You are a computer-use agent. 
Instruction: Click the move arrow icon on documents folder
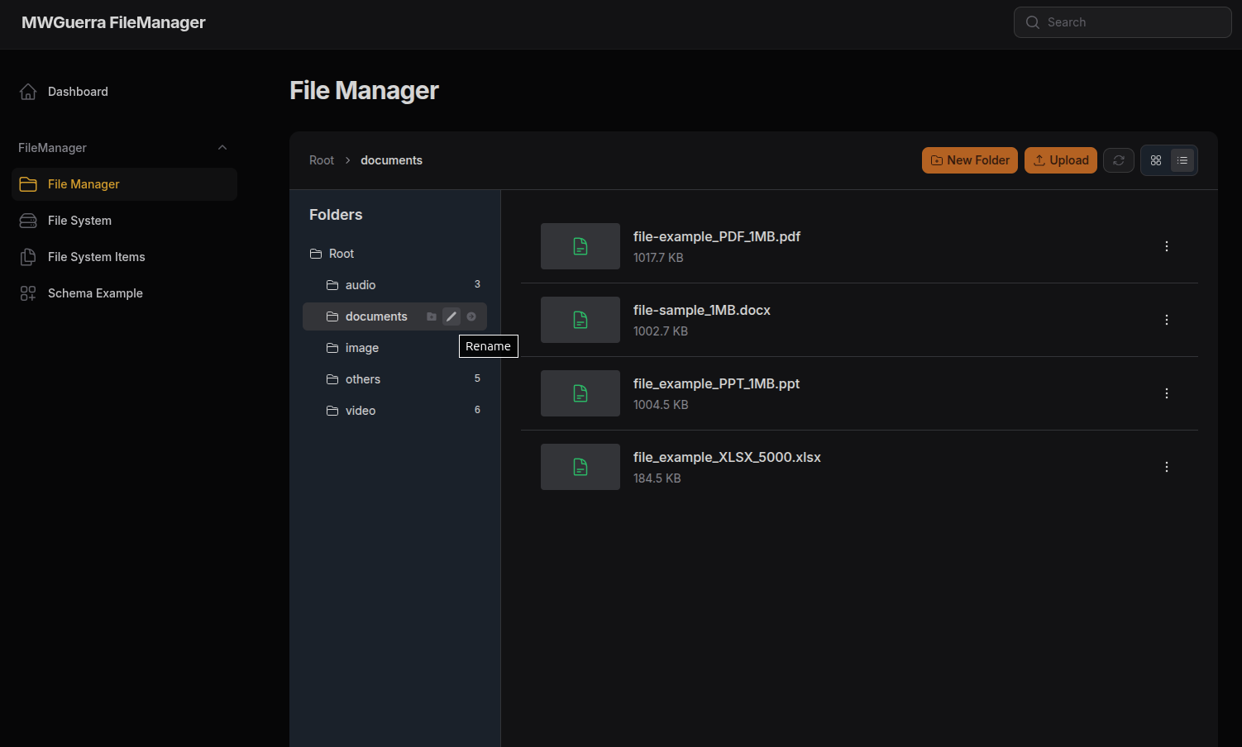(x=471, y=316)
